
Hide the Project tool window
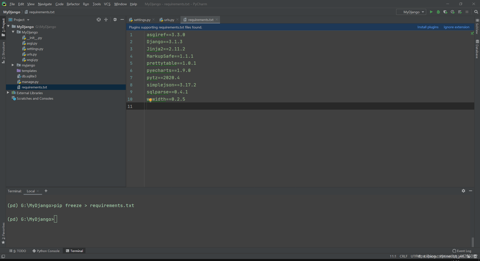tap(122, 20)
